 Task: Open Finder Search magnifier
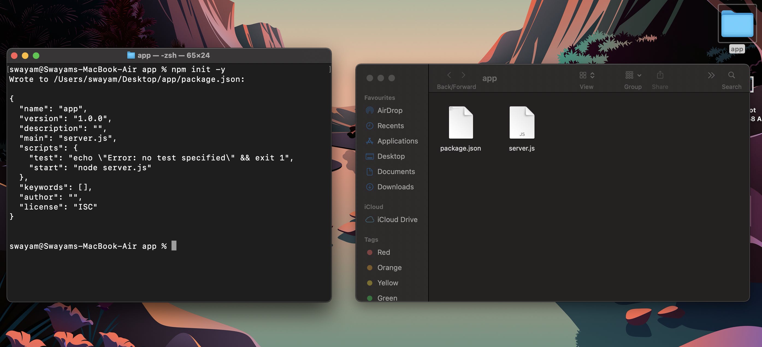[x=731, y=75]
